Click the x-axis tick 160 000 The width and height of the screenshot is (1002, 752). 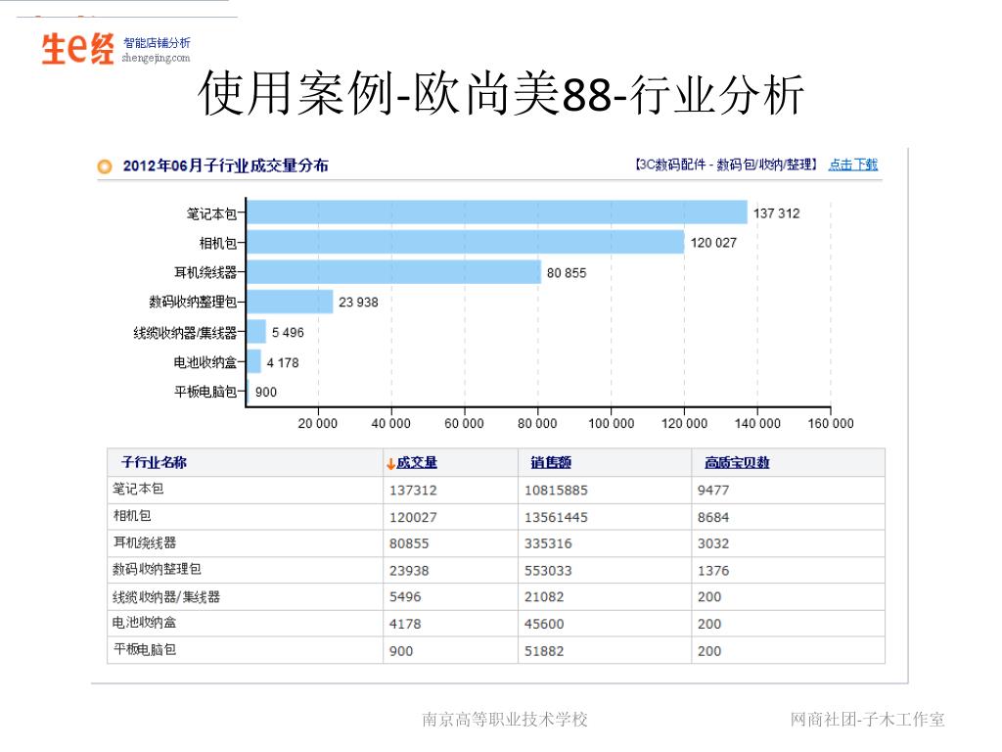point(830,423)
